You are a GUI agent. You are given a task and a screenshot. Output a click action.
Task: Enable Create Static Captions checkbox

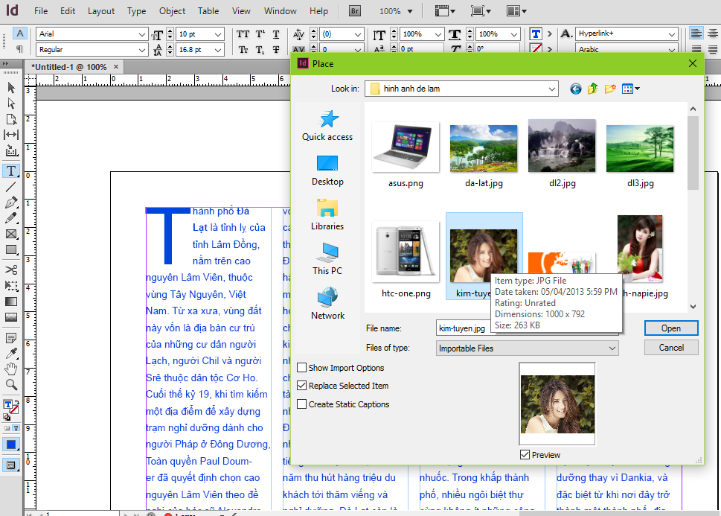(301, 404)
